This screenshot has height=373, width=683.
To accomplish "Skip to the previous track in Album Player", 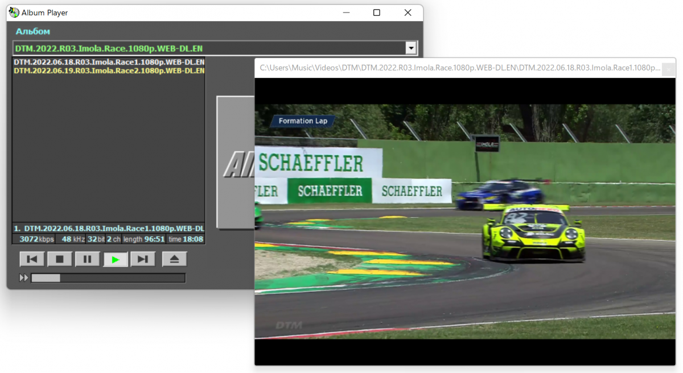I will pyautogui.click(x=32, y=259).
